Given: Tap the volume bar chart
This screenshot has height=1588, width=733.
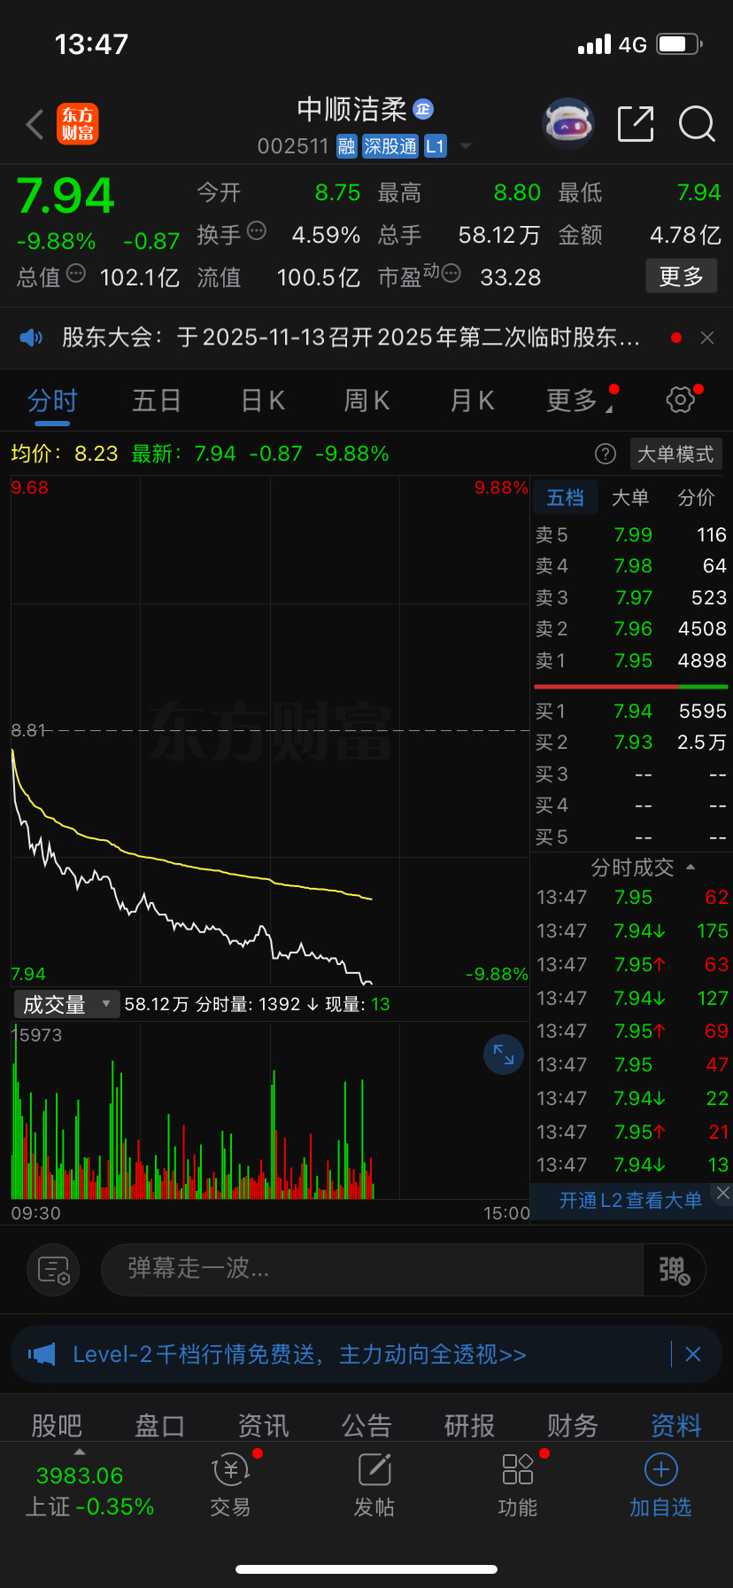Looking at the screenshot, I should point(270,1111).
